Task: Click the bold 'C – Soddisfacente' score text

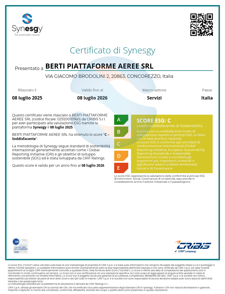Action: click(24, 139)
